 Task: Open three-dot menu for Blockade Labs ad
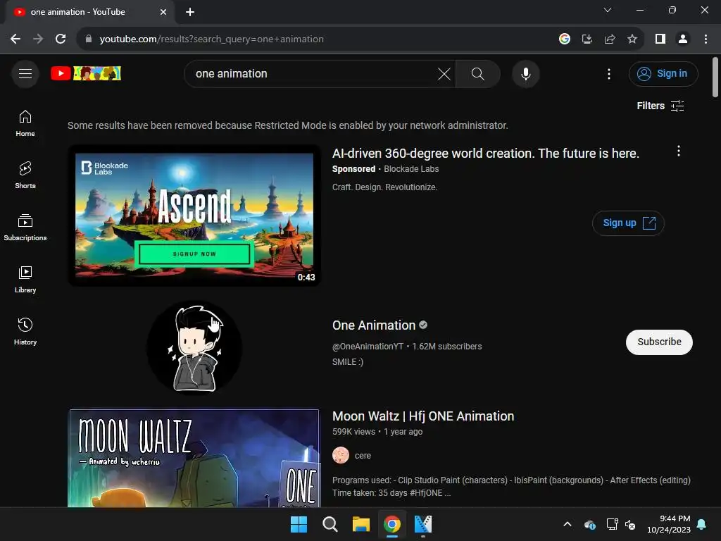(678, 151)
